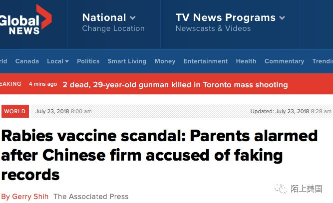Open the Smart Living section
333x203 pixels.
pyautogui.click(x=127, y=61)
